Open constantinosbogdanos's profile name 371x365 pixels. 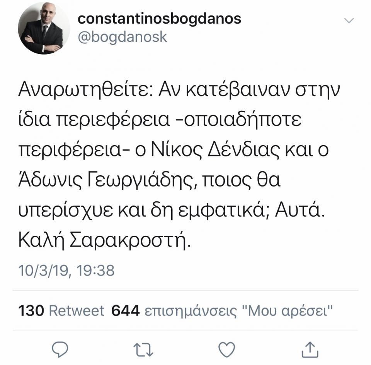pos(160,19)
